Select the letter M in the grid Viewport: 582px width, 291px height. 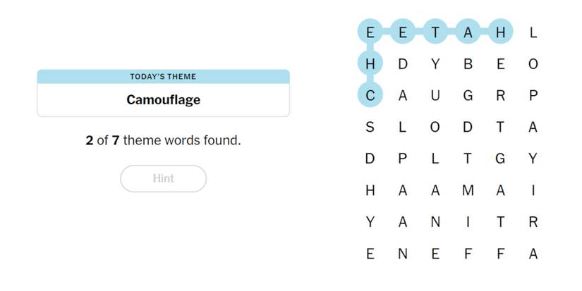(468, 190)
